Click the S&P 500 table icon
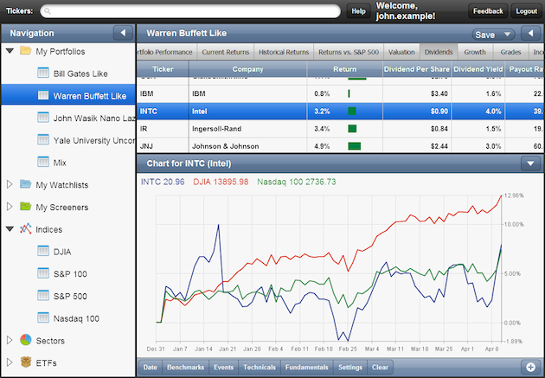This screenshot has width=545, height=378. click(43, 295)
